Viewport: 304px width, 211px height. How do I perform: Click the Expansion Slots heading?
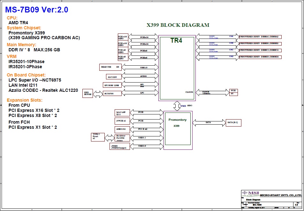pyautogui.click(x=24, y=100)
